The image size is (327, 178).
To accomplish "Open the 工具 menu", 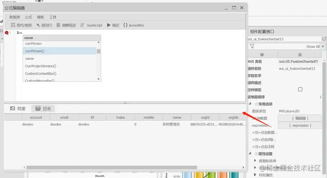I will click(x=53, y=17).
